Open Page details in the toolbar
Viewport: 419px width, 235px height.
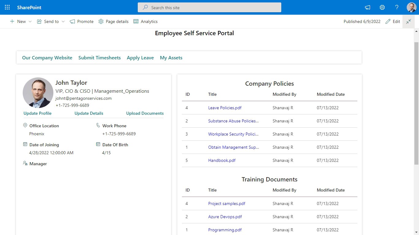(113, 21)
